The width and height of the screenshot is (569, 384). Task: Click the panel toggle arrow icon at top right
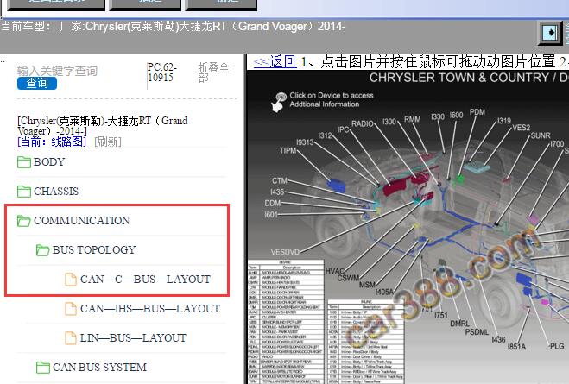(550, 33)
